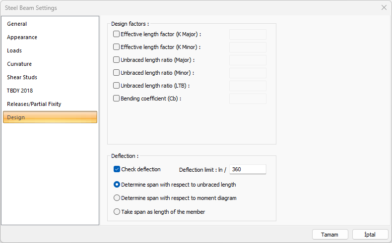Tick Unbraced length ratio (Minor) checkbox
392x243 pixels.
(117, 73)
